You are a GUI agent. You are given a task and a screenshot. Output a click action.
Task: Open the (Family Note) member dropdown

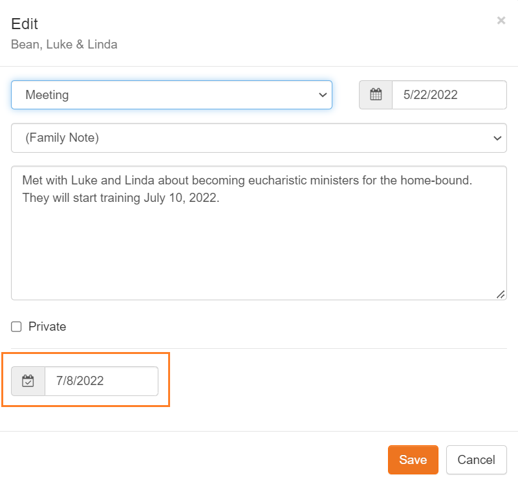point(259,138)
